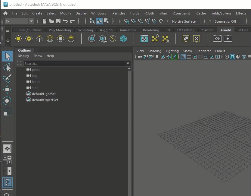
Task: Switch to the Poly Modeling shelf tab
Action: point(60,30)
